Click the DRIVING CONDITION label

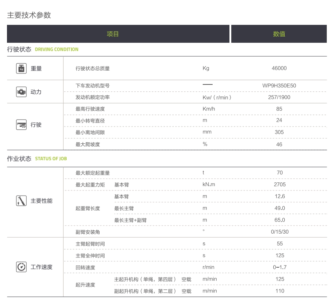tap(57, 49)
